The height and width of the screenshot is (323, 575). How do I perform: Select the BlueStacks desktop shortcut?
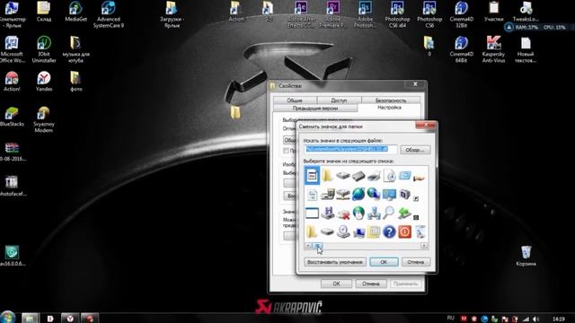coord(12,117)
